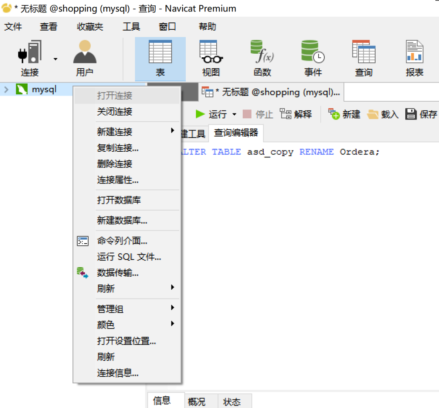Open the User management icon

[x=85, y=53]
